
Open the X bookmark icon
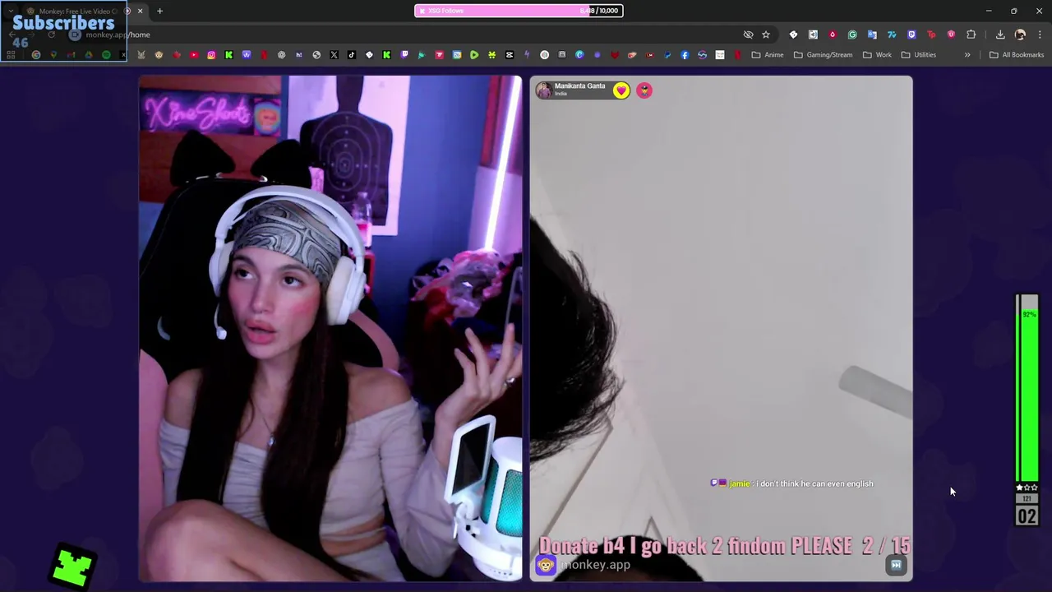[334, 55]
